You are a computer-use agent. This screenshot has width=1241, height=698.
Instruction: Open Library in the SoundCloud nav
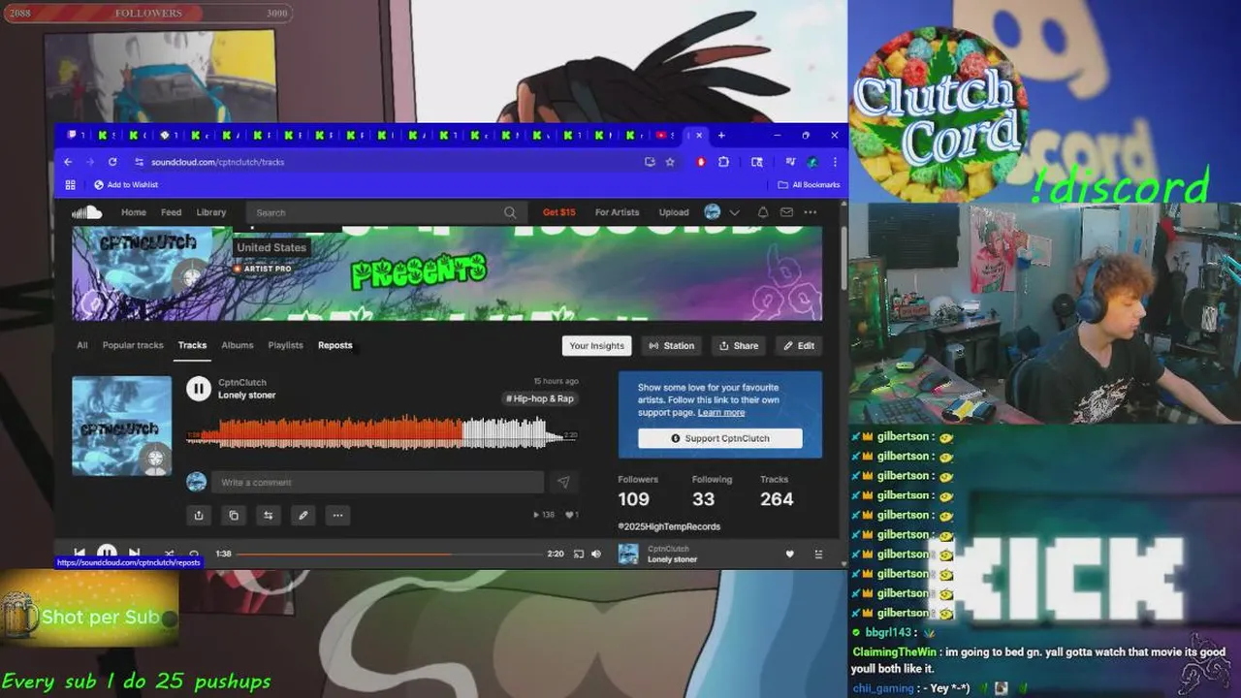211,212
